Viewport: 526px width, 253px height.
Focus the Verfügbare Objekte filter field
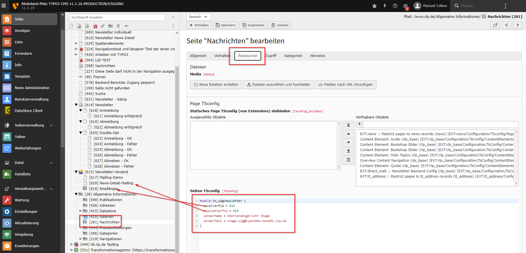441,124
